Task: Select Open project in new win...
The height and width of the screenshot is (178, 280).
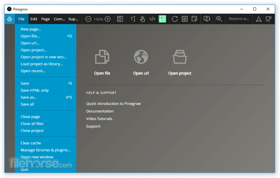Action: tap(45, 57)
